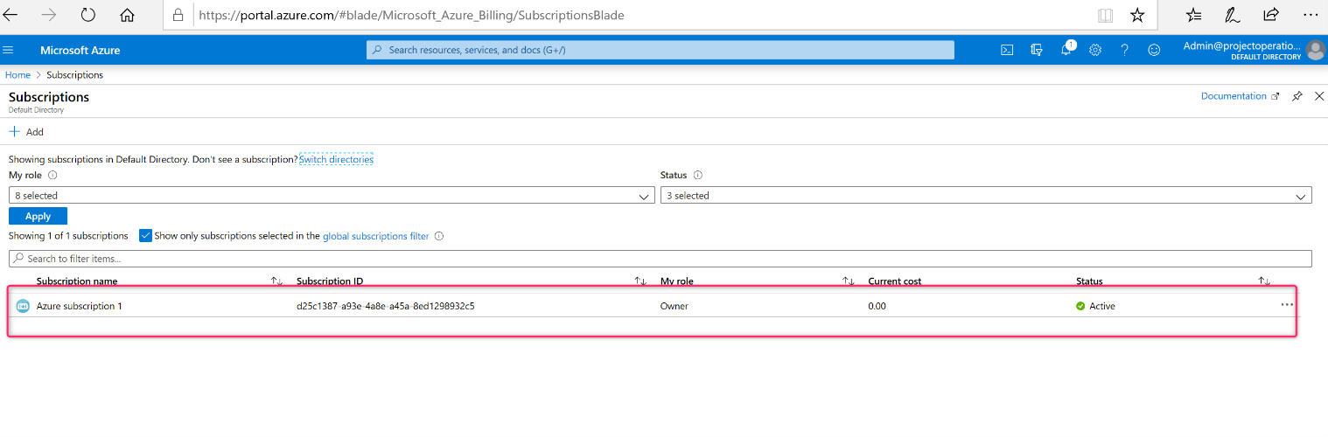Reload the page with the refresh icon
This screenshot has width=1328, height=437.
[x=88, y=15]
